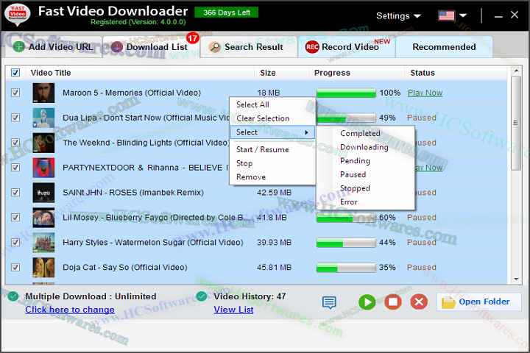The height and width of the screenshot is (353, 530).
Task: Uncheck the Dua Lipa row checkbox
Action: pyautogui.click(x=15, y=118)
